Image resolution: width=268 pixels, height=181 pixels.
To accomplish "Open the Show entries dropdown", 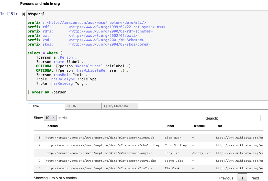I will (50, 118).
